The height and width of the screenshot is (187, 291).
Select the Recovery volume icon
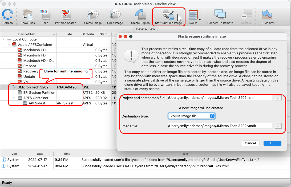[20, 71]
